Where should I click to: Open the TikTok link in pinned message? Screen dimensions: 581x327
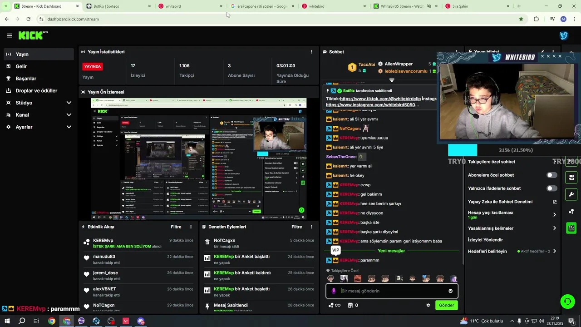click(x=380, y=99)
